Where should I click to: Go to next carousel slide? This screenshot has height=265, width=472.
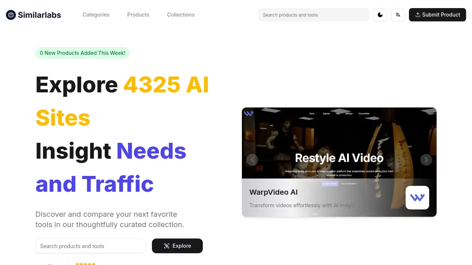click(426, 160)
